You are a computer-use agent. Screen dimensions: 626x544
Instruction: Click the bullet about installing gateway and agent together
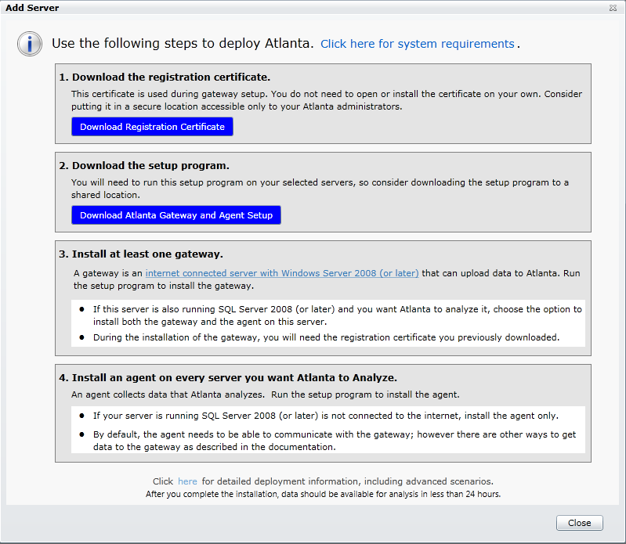[337, 315]
